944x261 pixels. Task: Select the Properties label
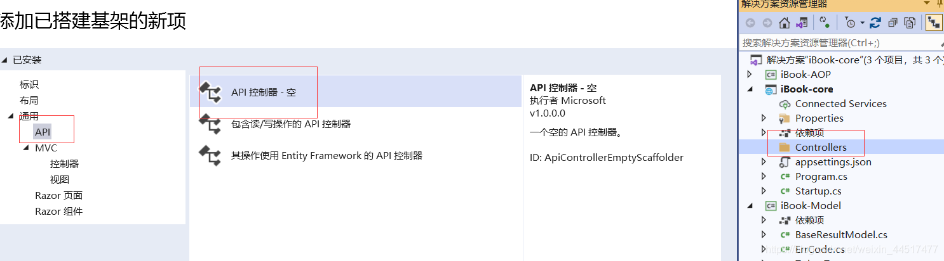(x=819, y=118)
